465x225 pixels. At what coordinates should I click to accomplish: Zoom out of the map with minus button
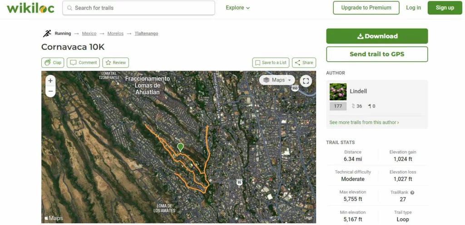[x=50, y=91]
